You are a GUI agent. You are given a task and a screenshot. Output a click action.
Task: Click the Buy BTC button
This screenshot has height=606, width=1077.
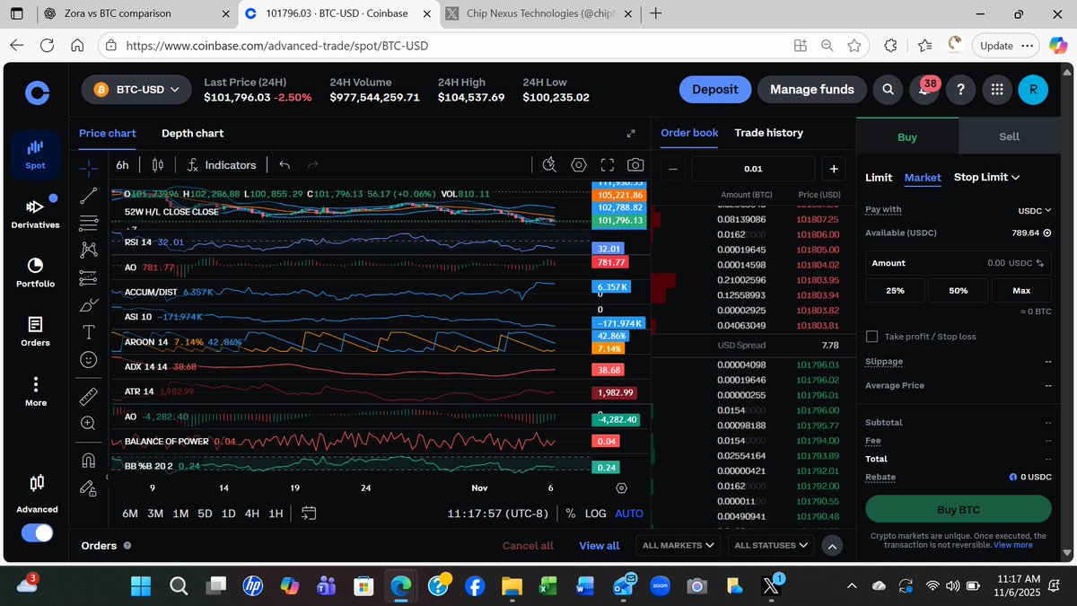[x=958, y=509]
